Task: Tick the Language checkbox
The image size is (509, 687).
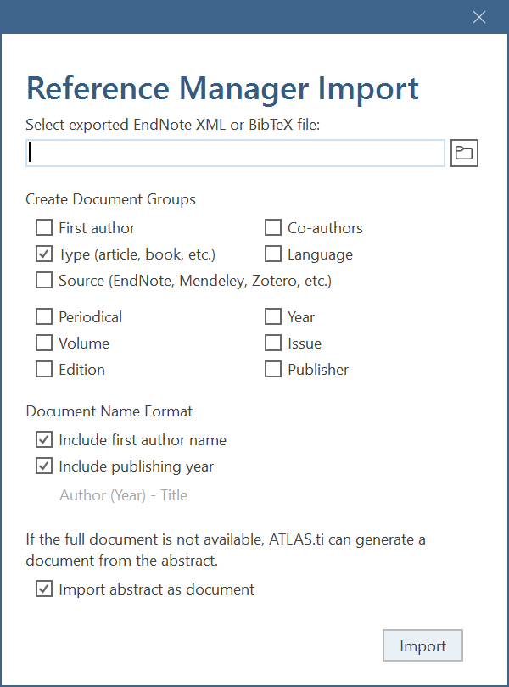Action: click(x=273, y=254)
